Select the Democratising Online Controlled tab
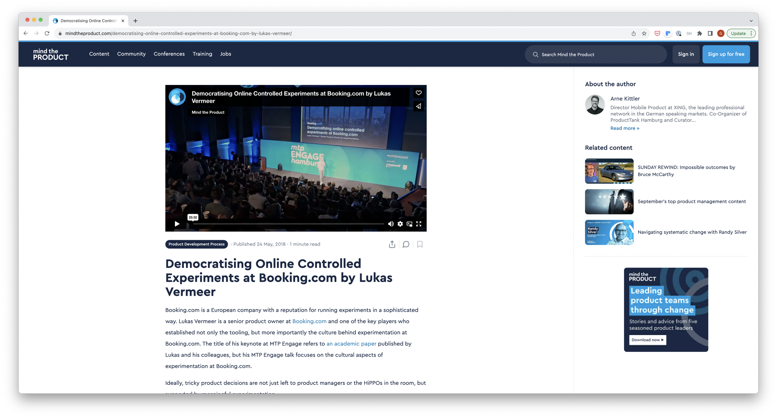This screenshot has height=418, width=777. point(88,21)
